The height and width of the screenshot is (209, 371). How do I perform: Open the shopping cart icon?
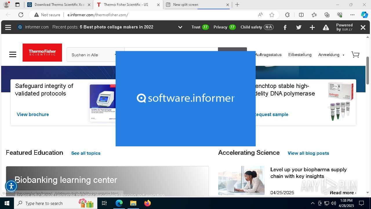355,55
